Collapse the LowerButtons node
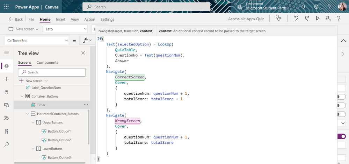The height and width of the screenshot is (164, 349). (33, 149)
